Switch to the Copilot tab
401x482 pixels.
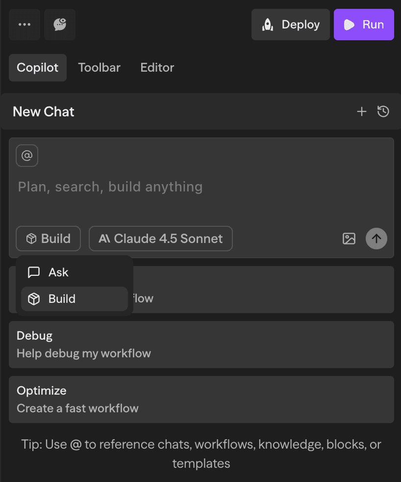coord(37,67)
